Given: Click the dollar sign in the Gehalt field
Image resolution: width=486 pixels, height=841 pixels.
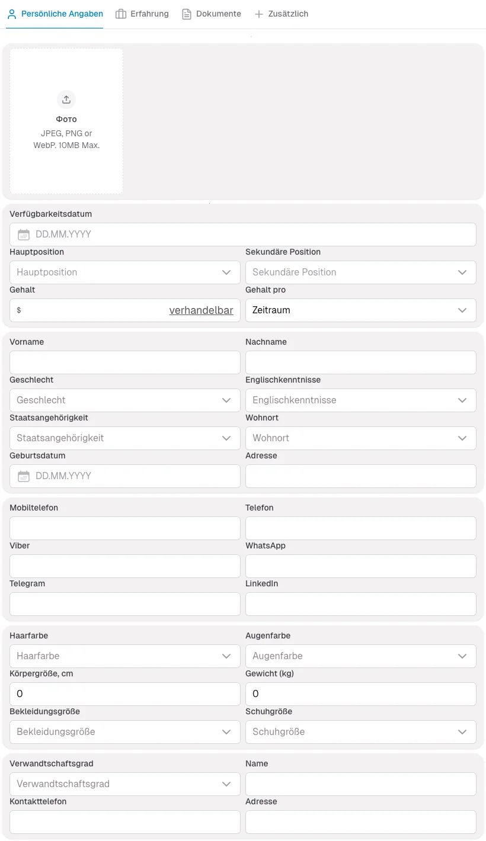Looking at the screenshot, I should [18, 310].
